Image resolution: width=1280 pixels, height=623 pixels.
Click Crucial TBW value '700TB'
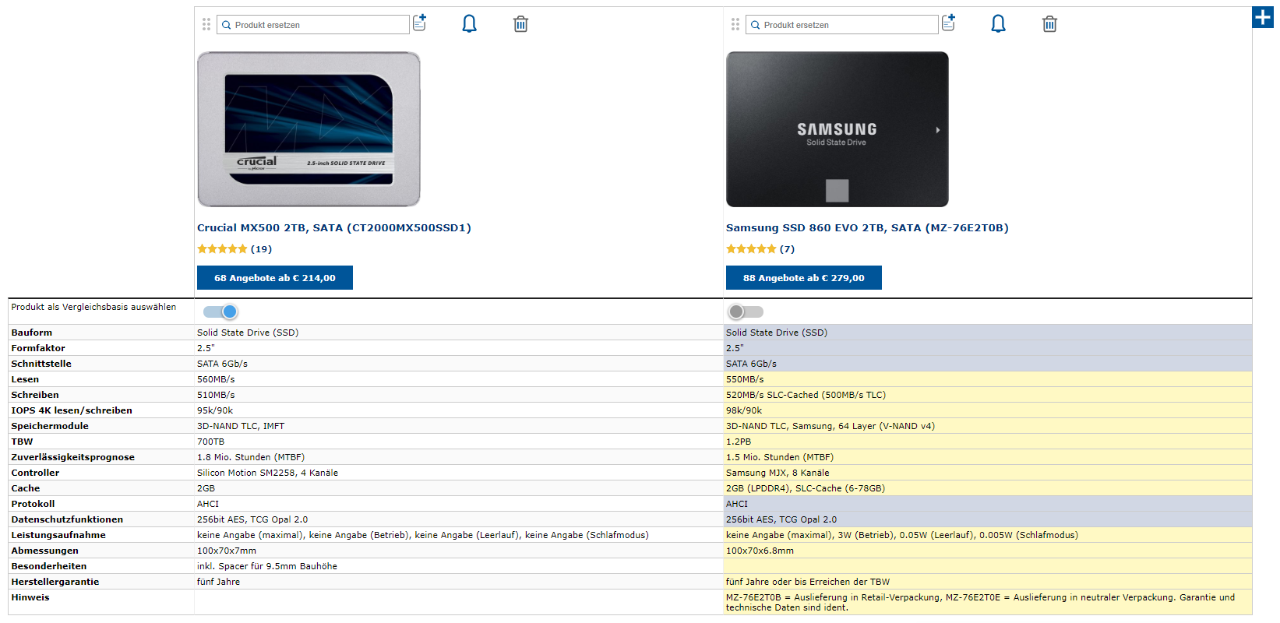(210, 442)
